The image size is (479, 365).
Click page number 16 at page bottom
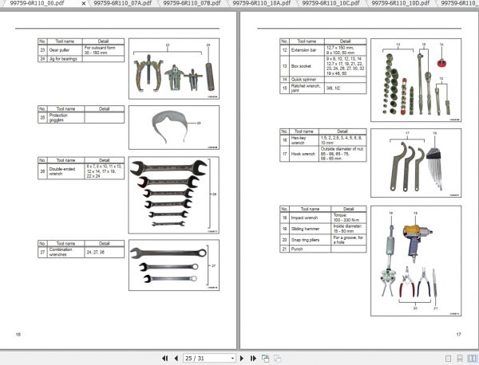(x=18, y=335)
